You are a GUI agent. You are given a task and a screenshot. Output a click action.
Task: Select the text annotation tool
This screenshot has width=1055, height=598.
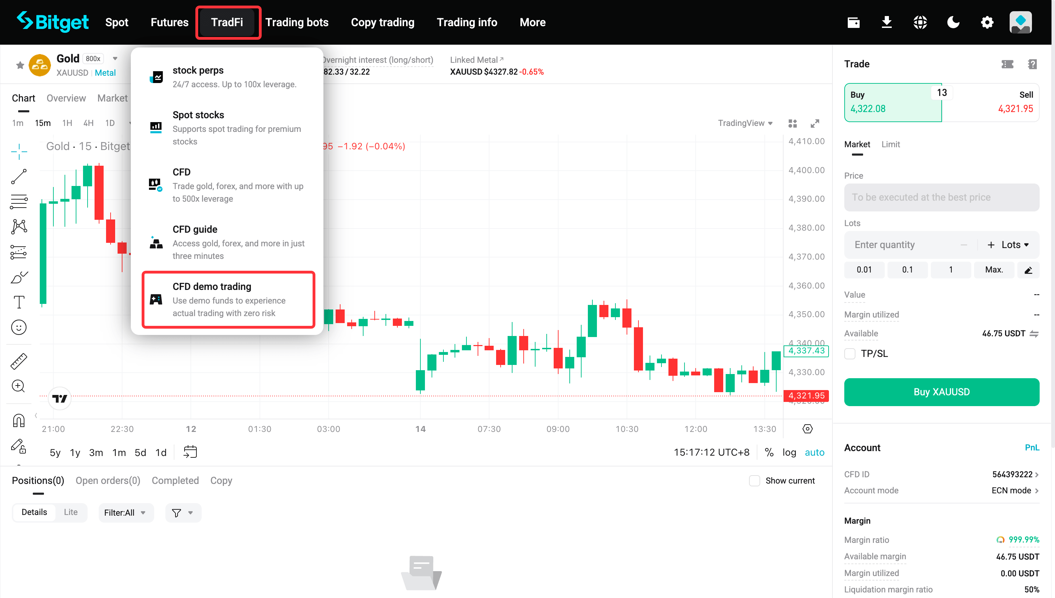[x=19, y=302]
